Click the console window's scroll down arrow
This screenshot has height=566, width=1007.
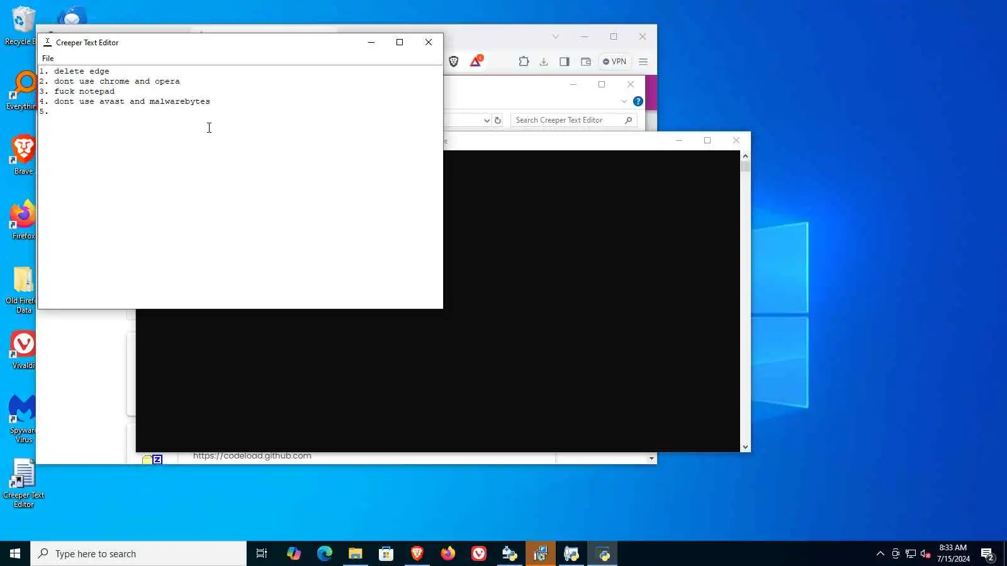point(745,447)
